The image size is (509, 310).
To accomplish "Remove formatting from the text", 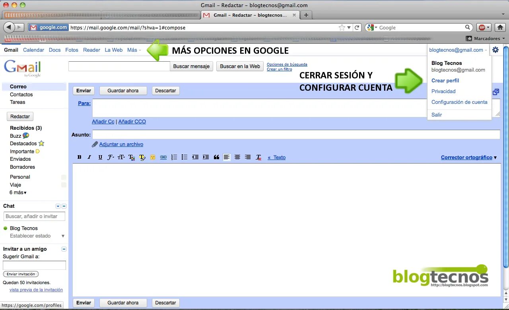I will click(x=258, y=157).
